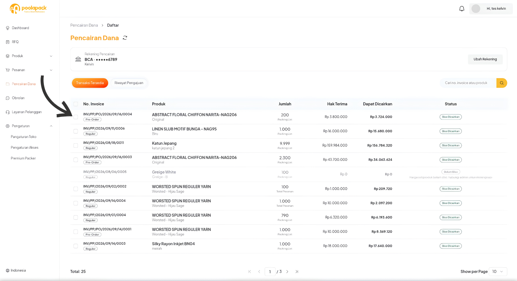Click the Dashboard sidebar icon
This screenshot has width=517, height=281.
(x=8, y=28)
